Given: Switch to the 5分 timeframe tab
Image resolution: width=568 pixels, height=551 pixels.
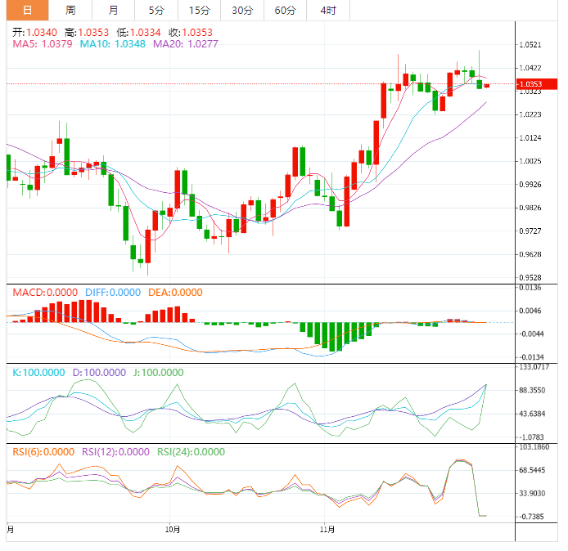Looking at the screenshot, I should 156,11.
